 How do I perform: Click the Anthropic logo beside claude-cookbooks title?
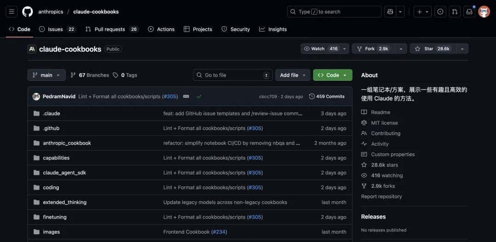point(32,49)
